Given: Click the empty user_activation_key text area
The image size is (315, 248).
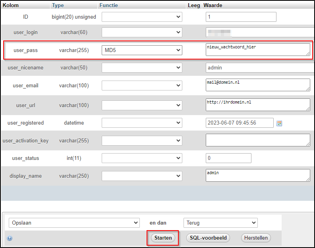Looking at the screenshot, I should click(x=257, y=140).
